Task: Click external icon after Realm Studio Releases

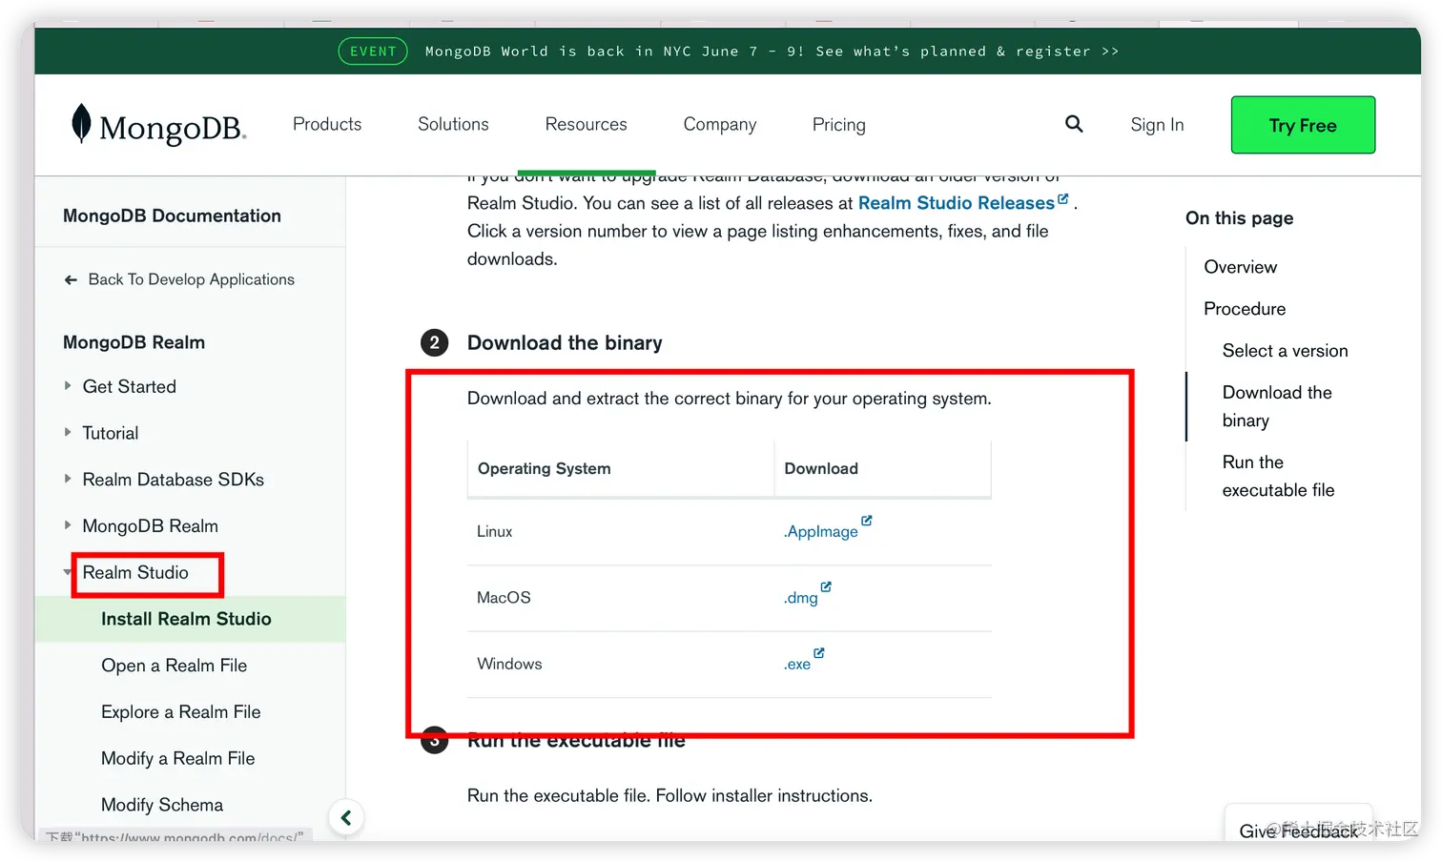Action: 1063,198
